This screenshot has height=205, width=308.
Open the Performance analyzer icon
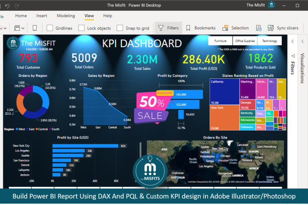click(x=259, y=28)
